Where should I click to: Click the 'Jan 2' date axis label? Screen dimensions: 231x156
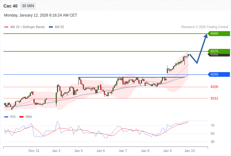pyautogui.click(x=56, y=151)
